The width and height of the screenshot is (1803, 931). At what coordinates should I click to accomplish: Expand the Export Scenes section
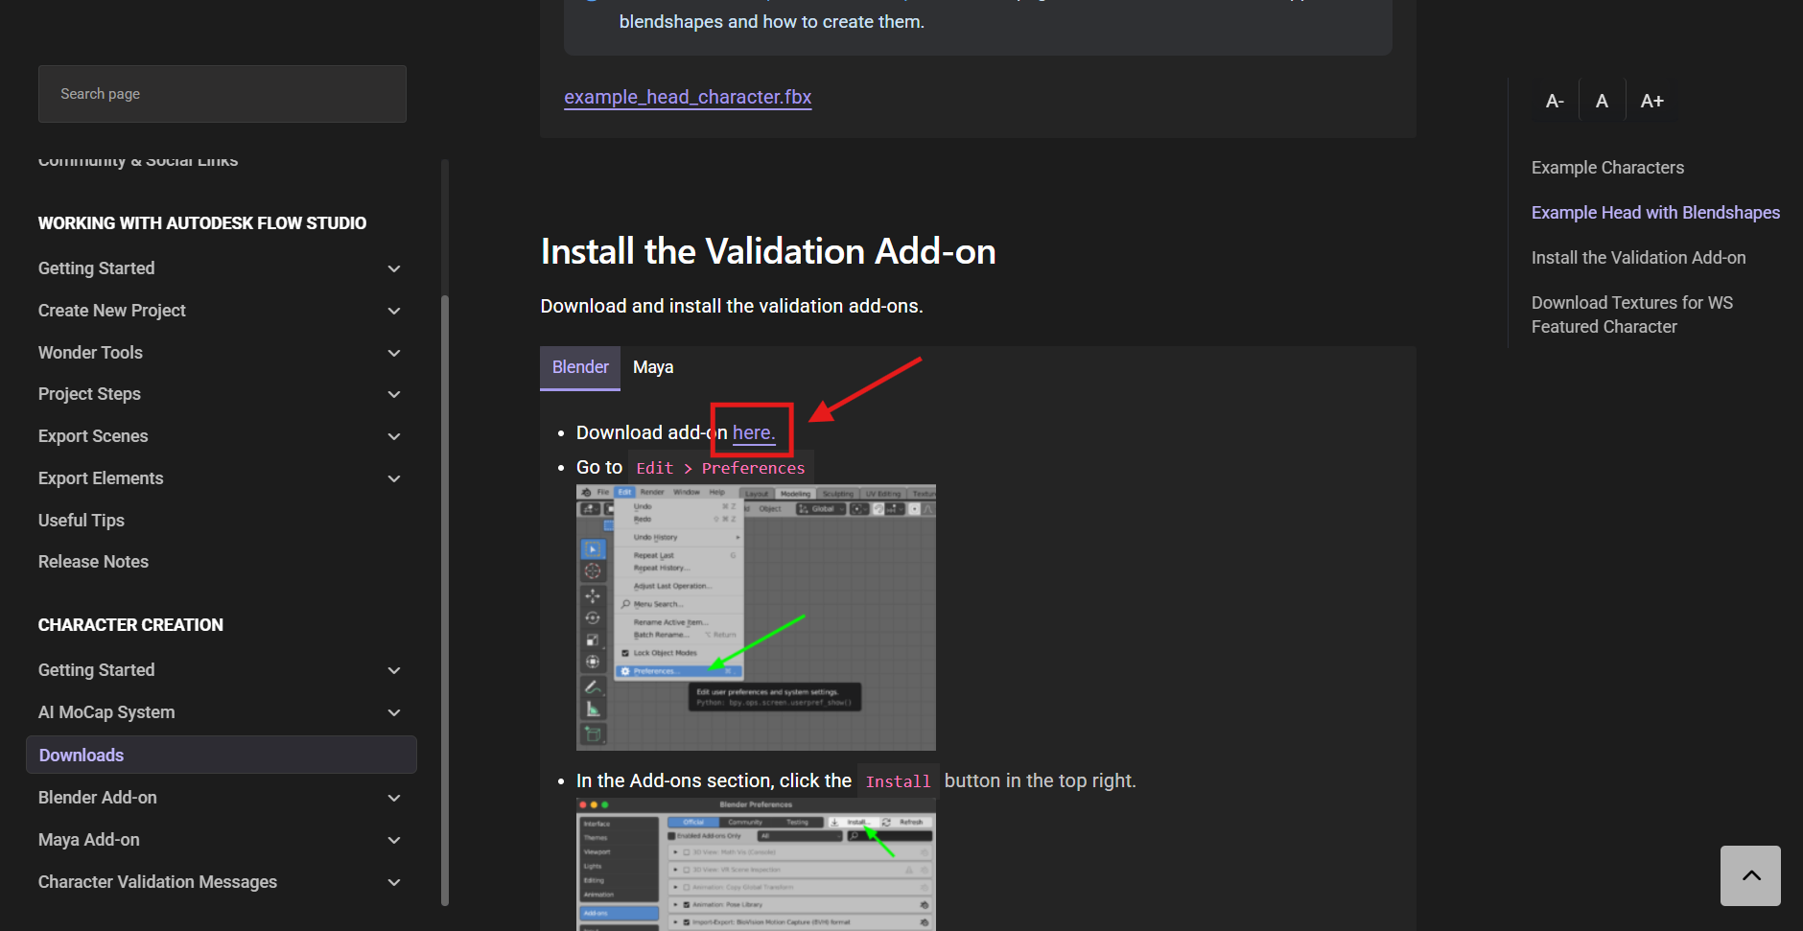tap(393, 436)
